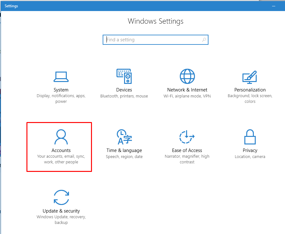Click 'Location, camera' description
Screen dimensions: 285x234
point(250,157)
